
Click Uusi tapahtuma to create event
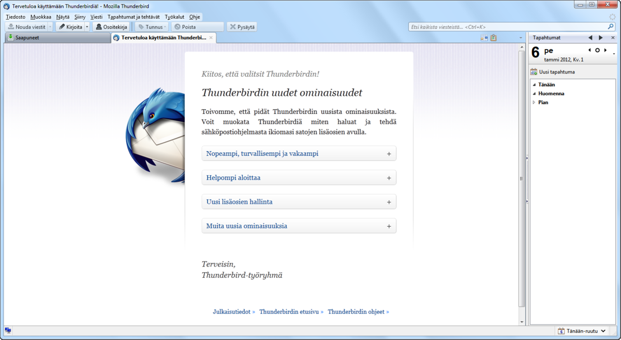point(553,72)
